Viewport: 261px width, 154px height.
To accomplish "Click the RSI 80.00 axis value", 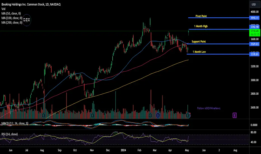I will pyautogui.click(x=253, y=132).
